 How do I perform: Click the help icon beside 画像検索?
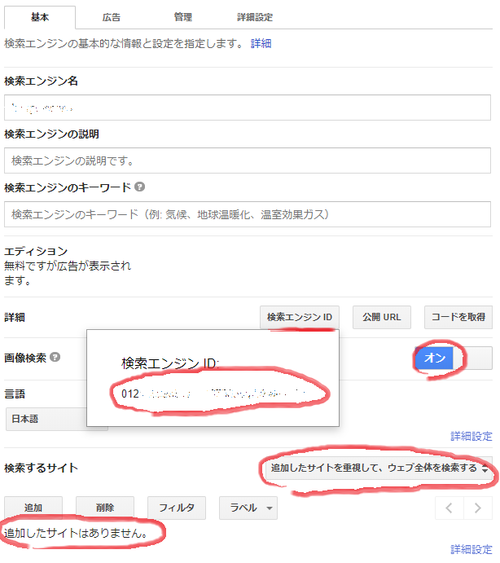[55, 357]
